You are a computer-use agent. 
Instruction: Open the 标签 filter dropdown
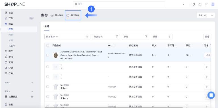135,37
